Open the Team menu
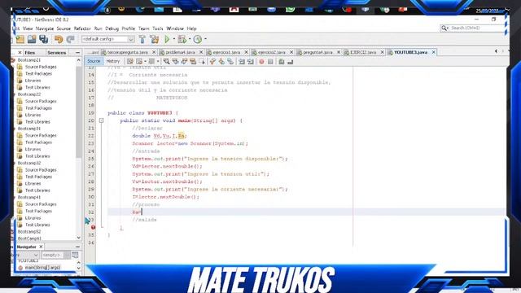Image resolution: width=521 pixels, height=293 pixels. (x=143, y=28)
